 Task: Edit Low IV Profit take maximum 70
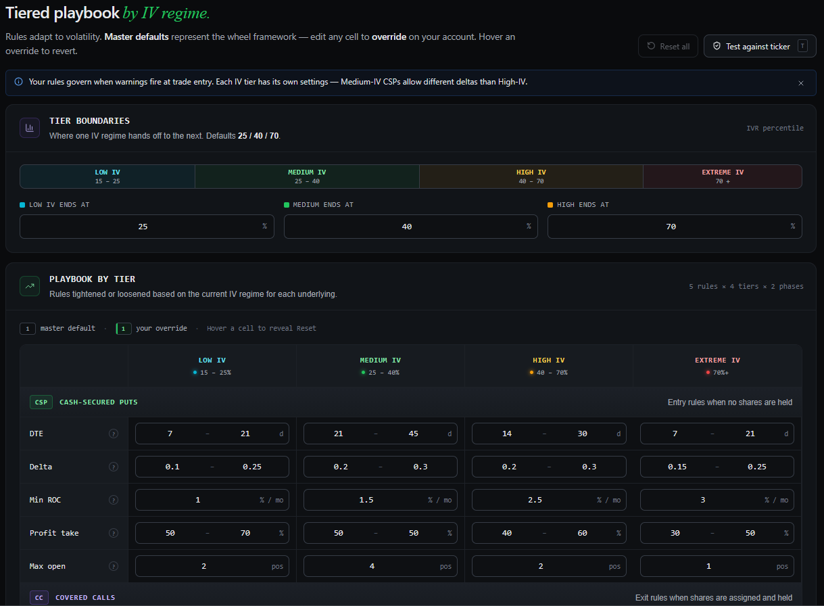(x=245, y=533)
